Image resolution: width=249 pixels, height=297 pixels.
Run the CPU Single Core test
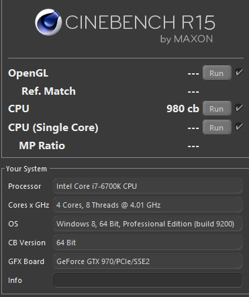pos(217,127)
